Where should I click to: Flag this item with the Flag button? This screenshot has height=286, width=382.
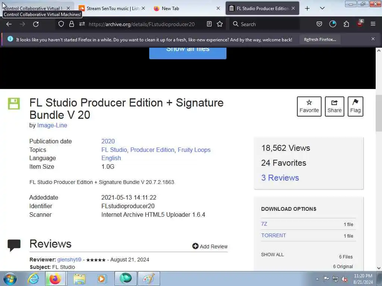[356, 107]
